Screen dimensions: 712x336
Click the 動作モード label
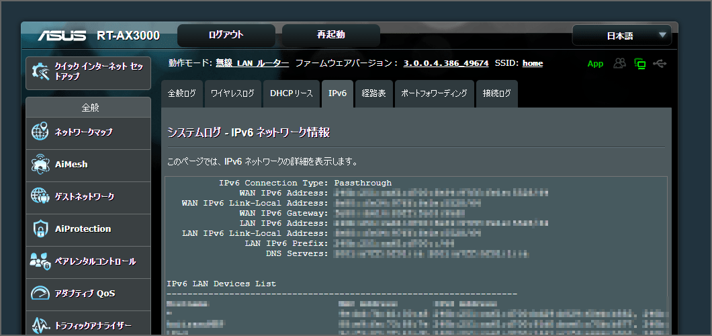(x=190, y=64)
